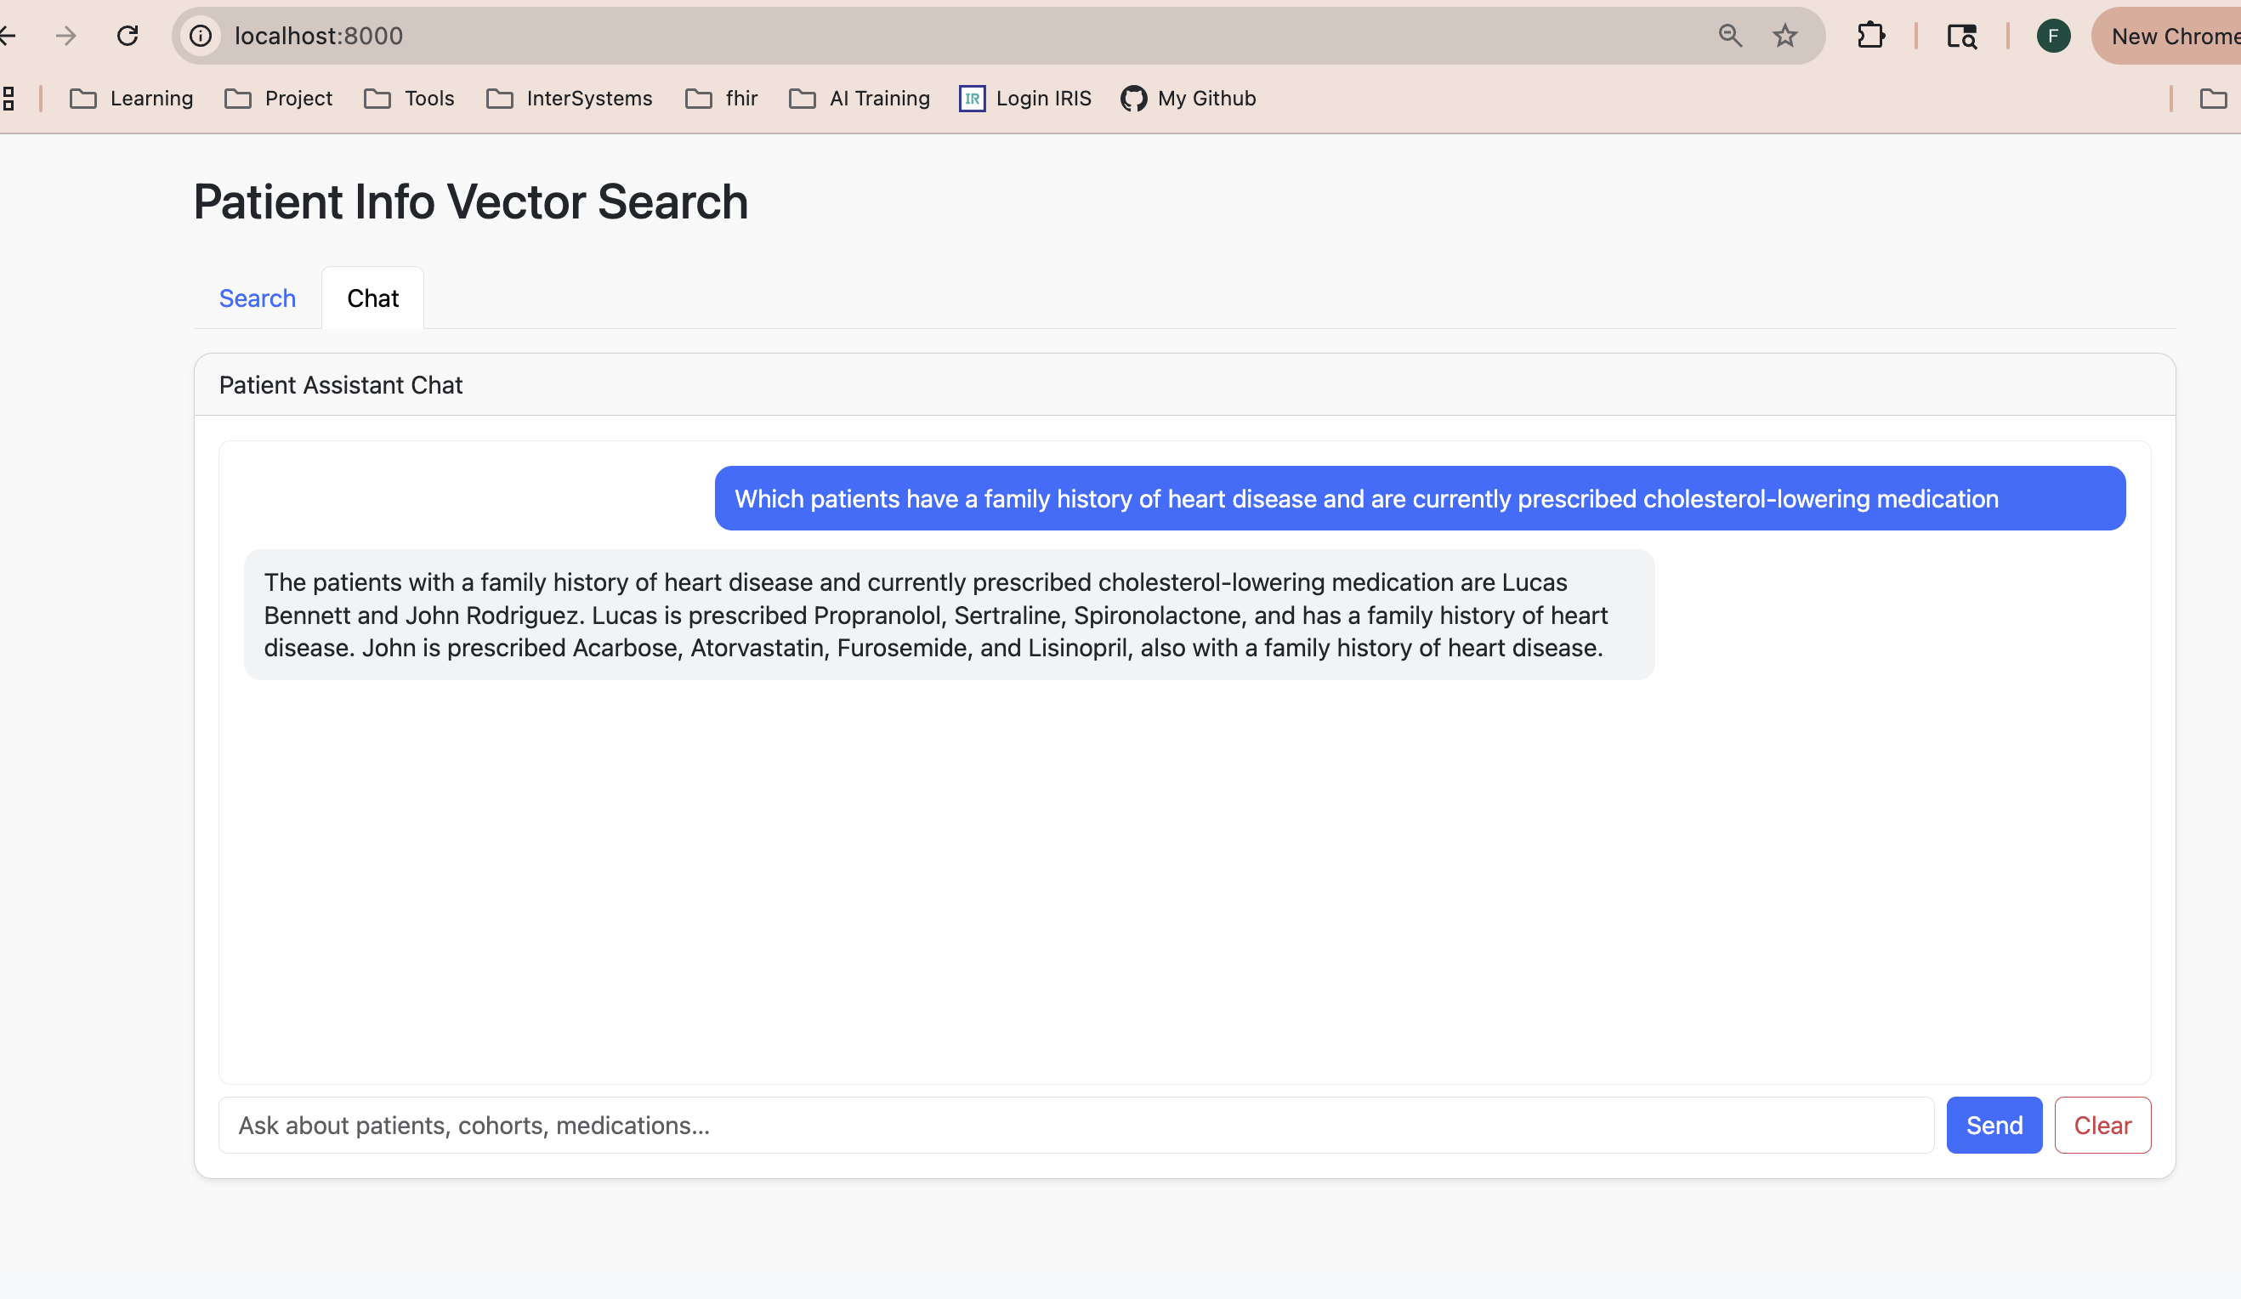Expand the InterSystems bookmarks folder
This screenshot has width=2241, height=1299.
coord(569,99)
